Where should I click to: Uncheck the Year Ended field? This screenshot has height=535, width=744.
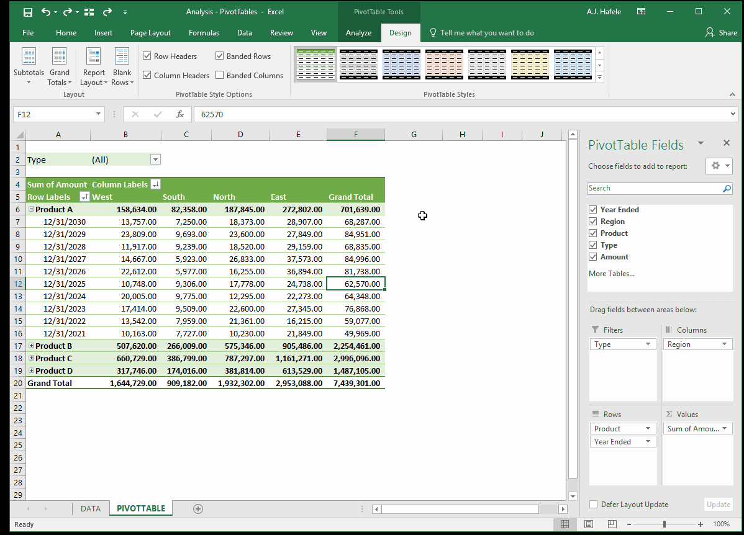592,210
